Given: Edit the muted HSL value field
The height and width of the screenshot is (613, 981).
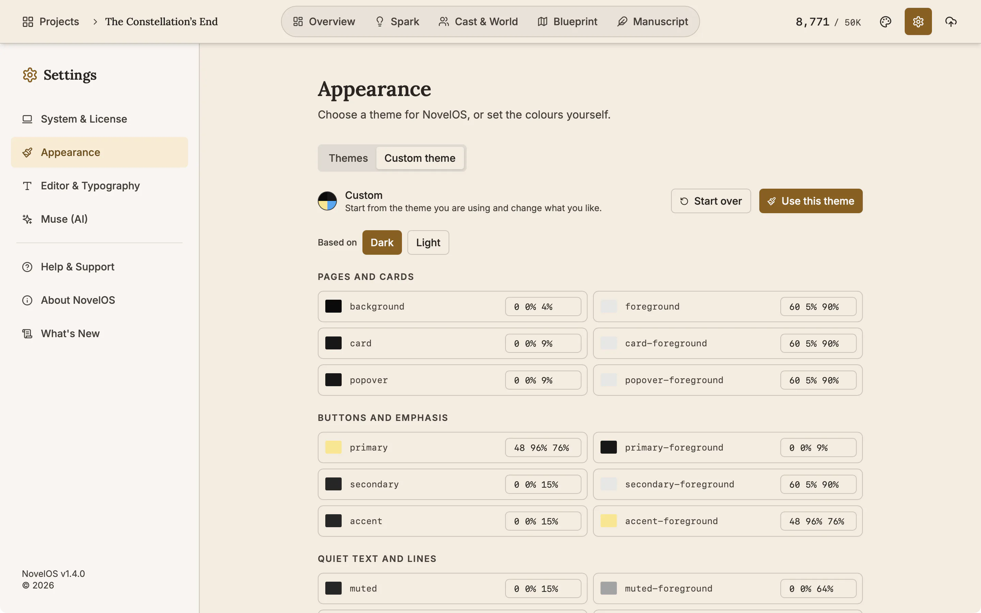Looking at the screenshot, I should (x=543, y=589).
